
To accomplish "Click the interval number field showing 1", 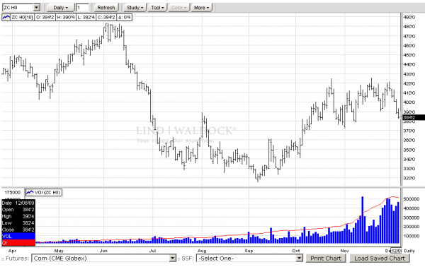I will pyautogui.click(x=82, y=8).
